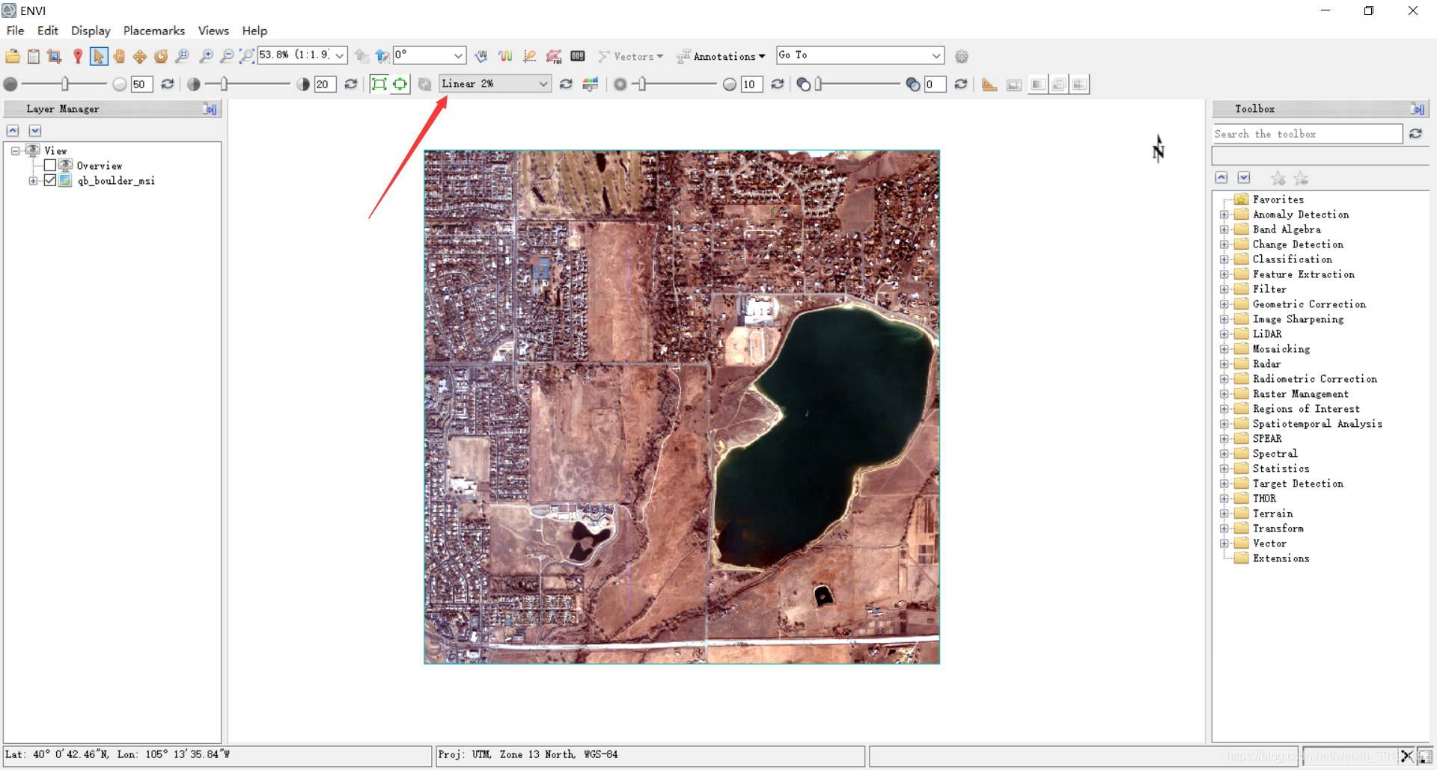Click the transparency slider handle
The image size is (1437, 770).
pos(819,84)
